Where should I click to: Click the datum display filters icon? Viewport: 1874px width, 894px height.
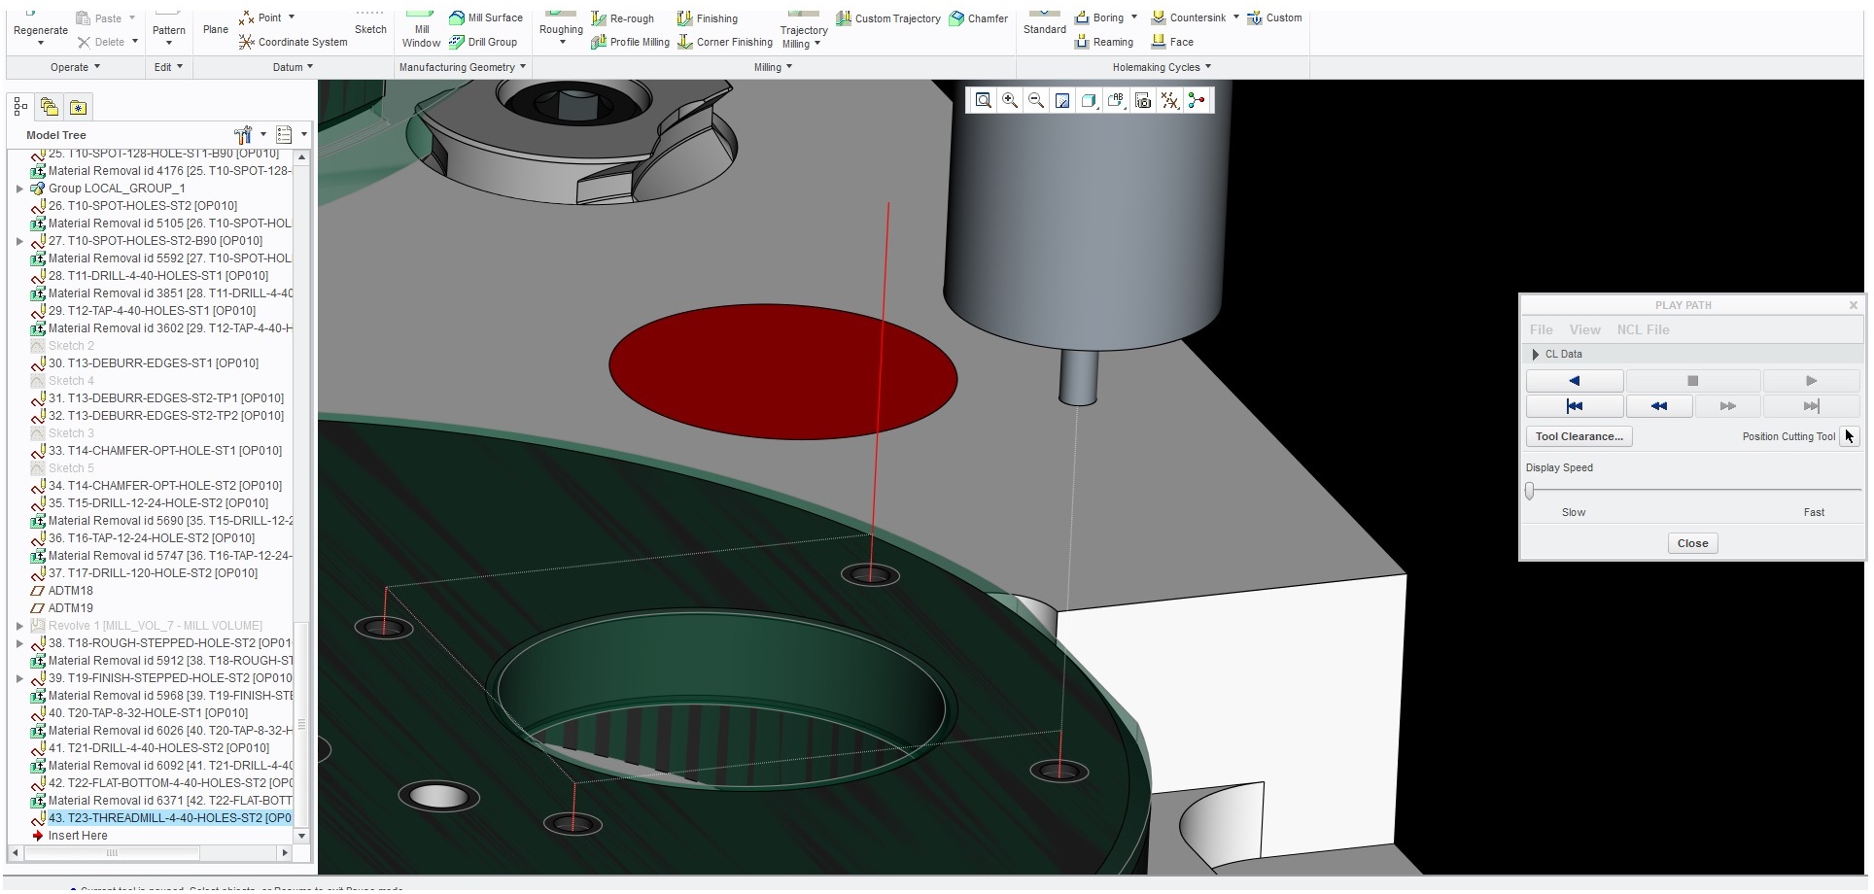point(1169,100)
